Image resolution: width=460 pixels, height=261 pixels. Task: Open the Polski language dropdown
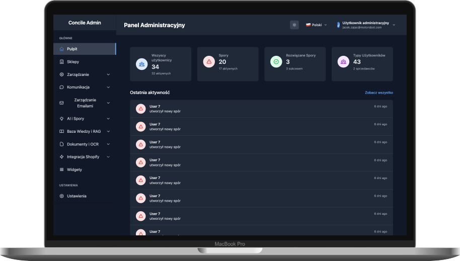pos(316,25)
